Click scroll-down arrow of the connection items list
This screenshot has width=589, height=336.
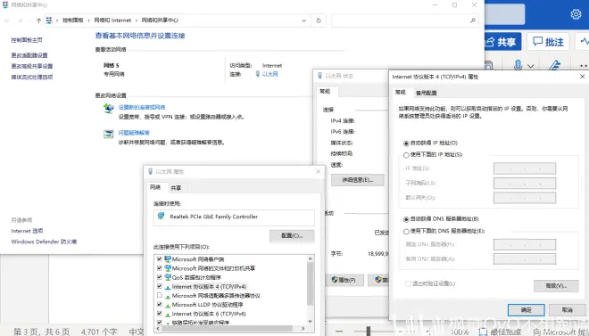(310, 321)
